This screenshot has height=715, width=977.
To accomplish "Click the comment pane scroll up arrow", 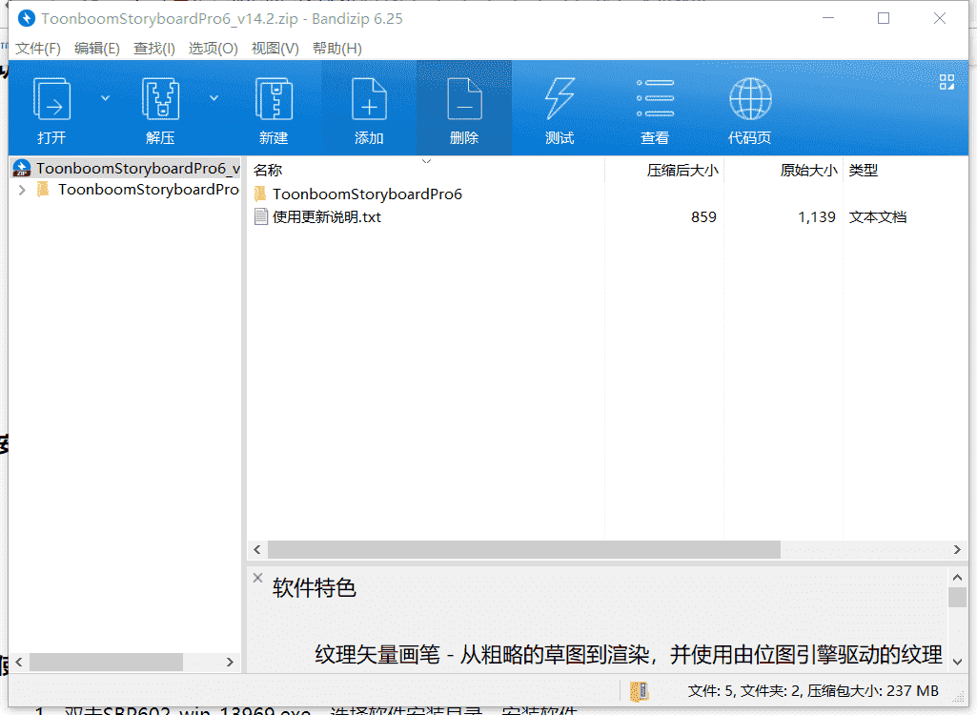I will (x=957, y=577).
